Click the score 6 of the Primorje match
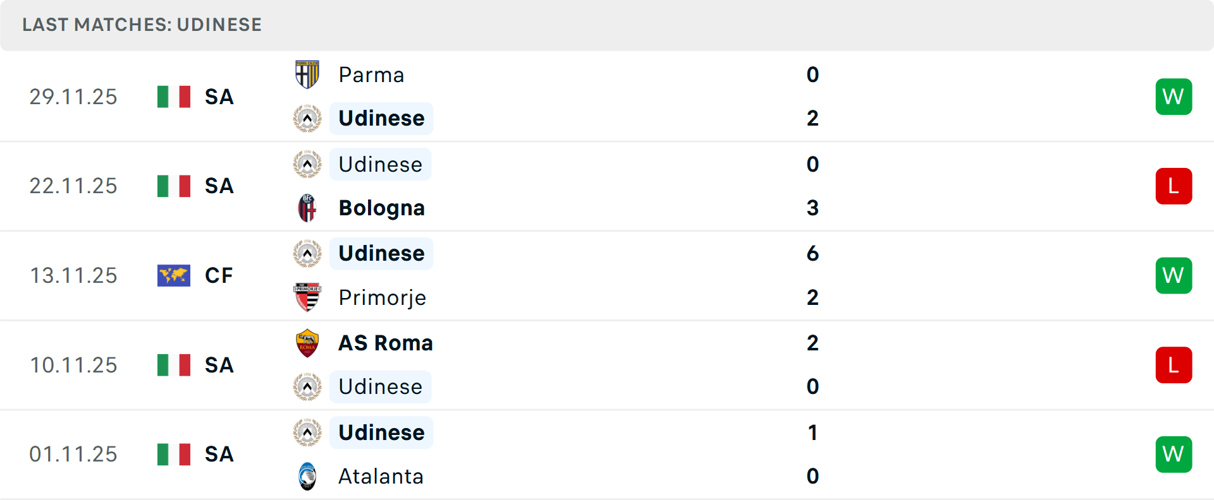This screenshot has height=500, width=1214. point(812,254)
